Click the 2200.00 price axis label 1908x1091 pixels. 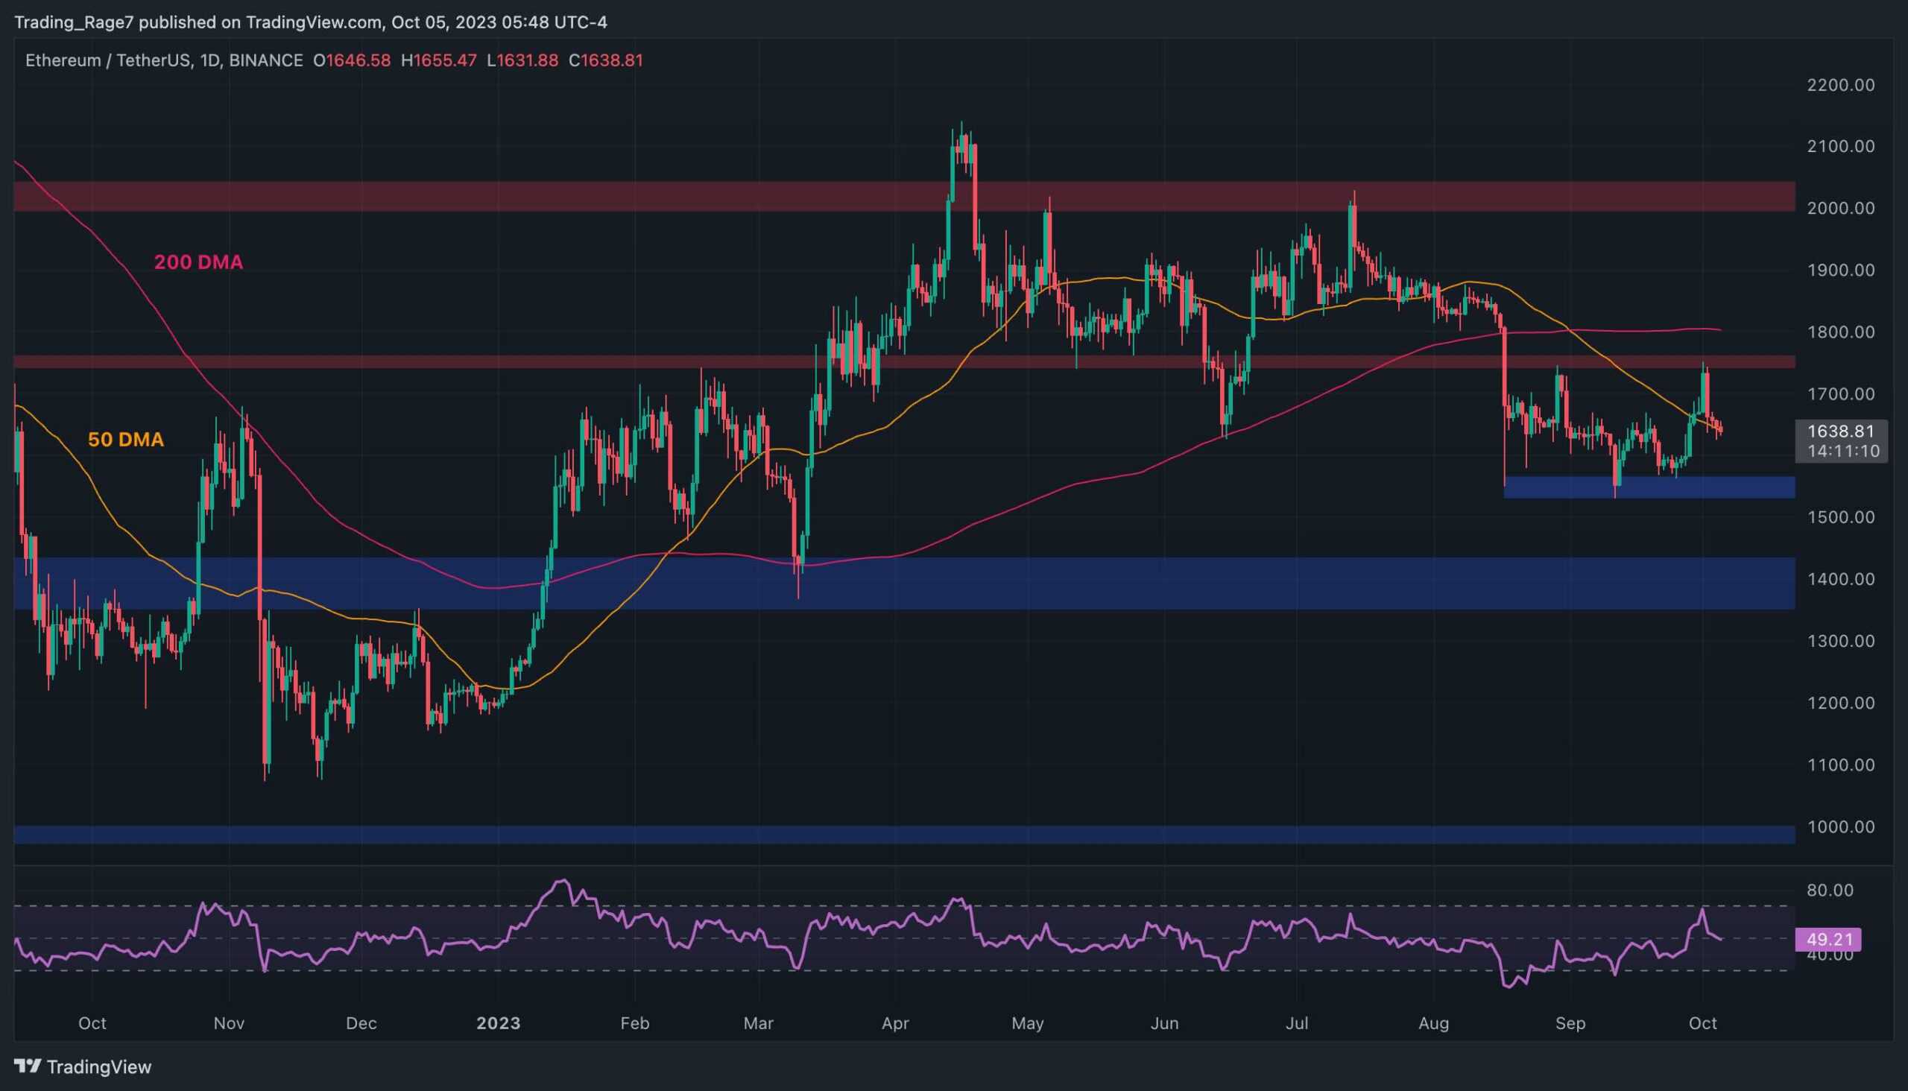[x=1841, y=86]
